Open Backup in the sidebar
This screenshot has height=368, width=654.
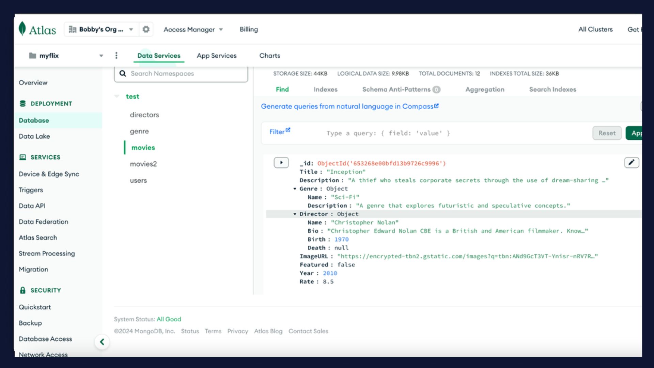point(30,323)
